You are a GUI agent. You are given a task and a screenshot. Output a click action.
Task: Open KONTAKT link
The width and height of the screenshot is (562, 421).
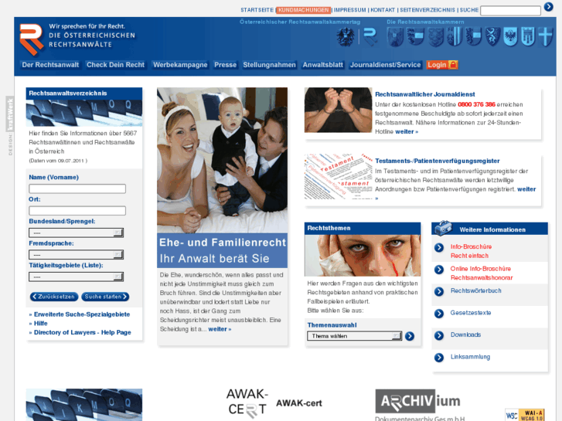tap(383, 10)
